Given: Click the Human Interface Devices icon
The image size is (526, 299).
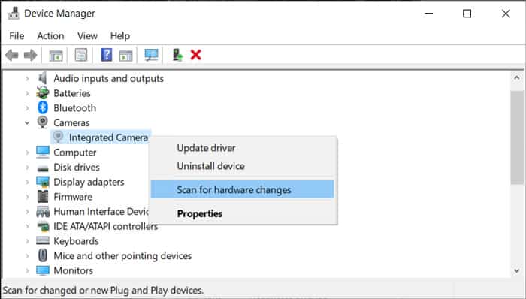Looking at the screenshot, I should click(x=43, y=212).
